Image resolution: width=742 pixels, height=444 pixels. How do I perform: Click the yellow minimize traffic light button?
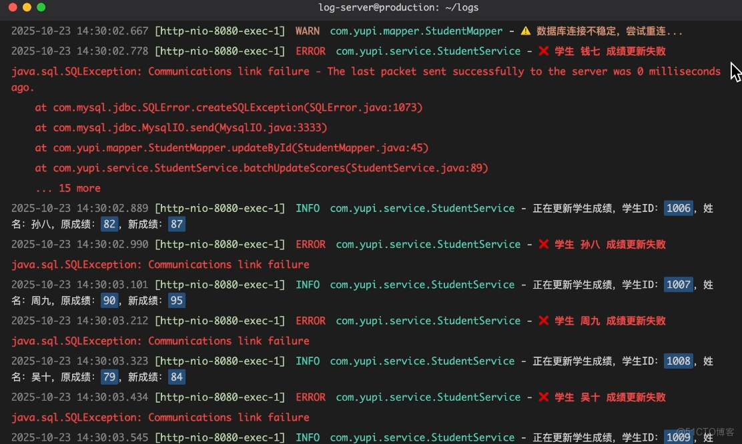(x=26, y=7)
